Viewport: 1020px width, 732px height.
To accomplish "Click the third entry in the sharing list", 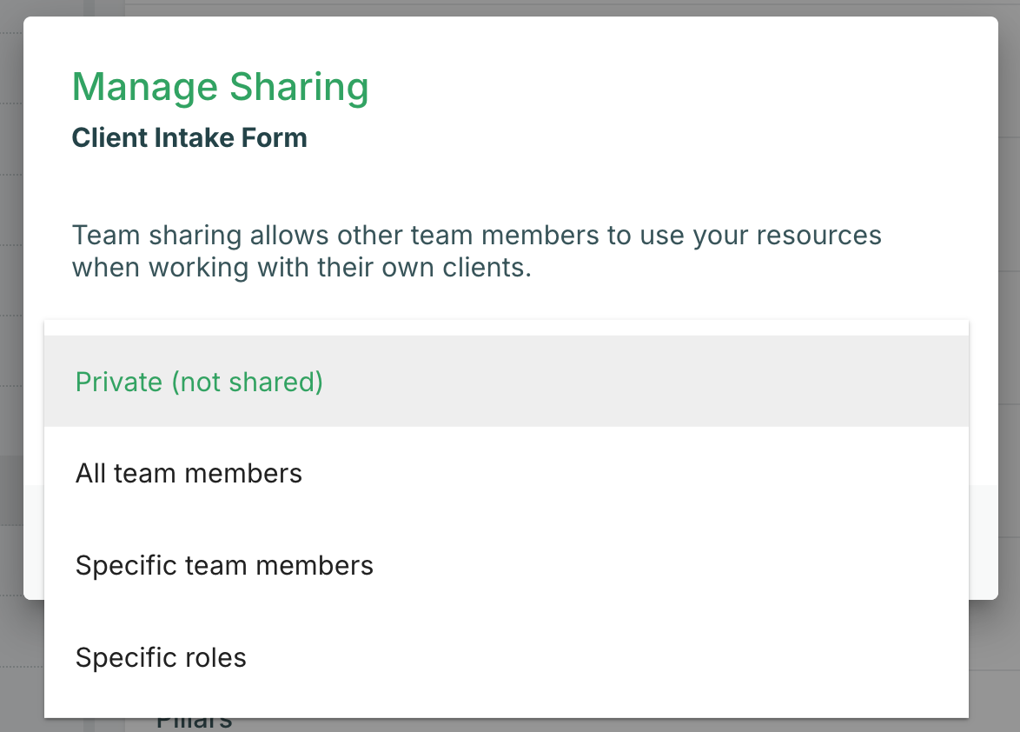I will tap(224, 565).
